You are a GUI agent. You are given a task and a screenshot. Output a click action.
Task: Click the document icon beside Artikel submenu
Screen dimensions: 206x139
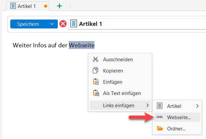click(160, 106)
